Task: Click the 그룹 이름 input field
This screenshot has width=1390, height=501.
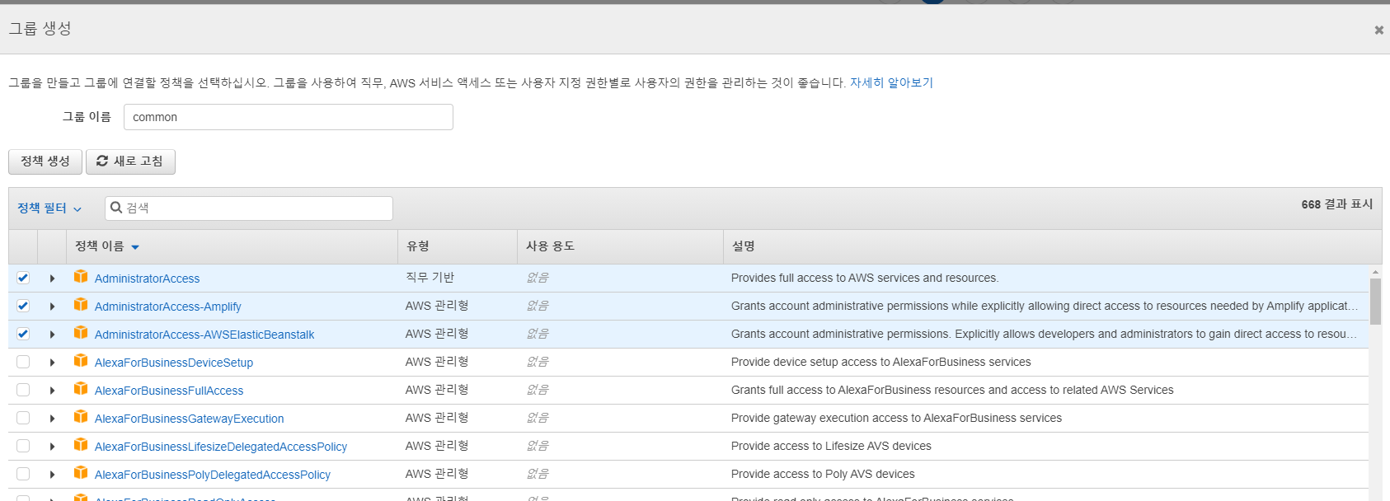Action: point(289,117)
